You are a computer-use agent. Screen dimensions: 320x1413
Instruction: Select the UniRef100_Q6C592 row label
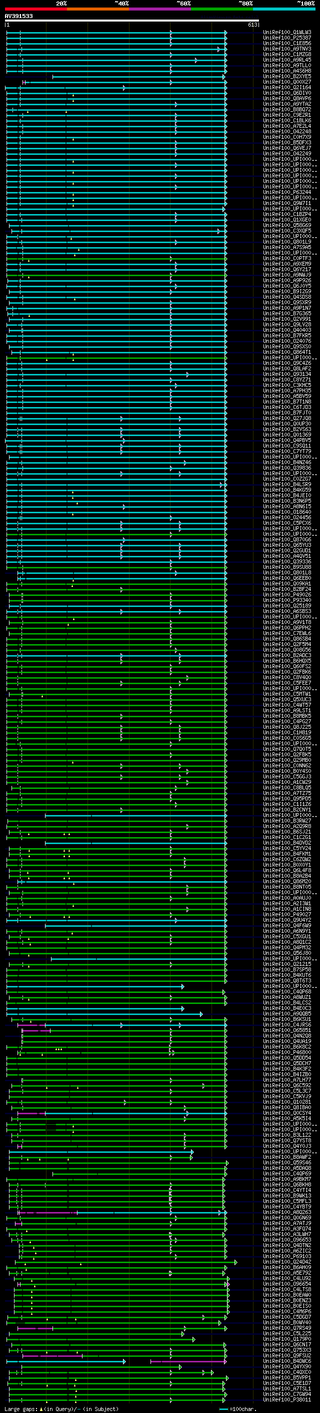pyautogui.click(x=287, y=1085)
